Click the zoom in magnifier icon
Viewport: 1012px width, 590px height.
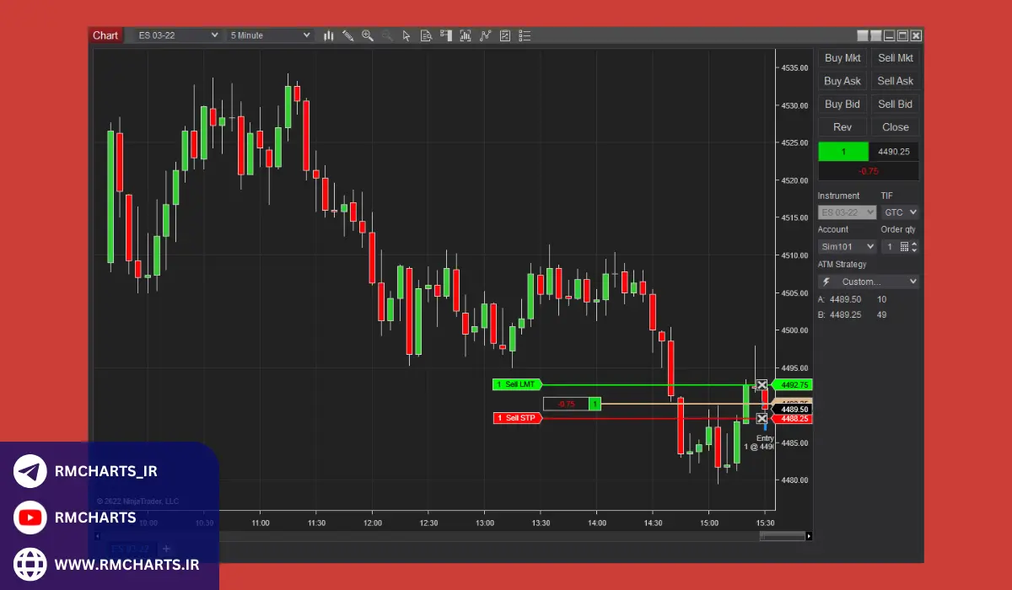point(367,35)
